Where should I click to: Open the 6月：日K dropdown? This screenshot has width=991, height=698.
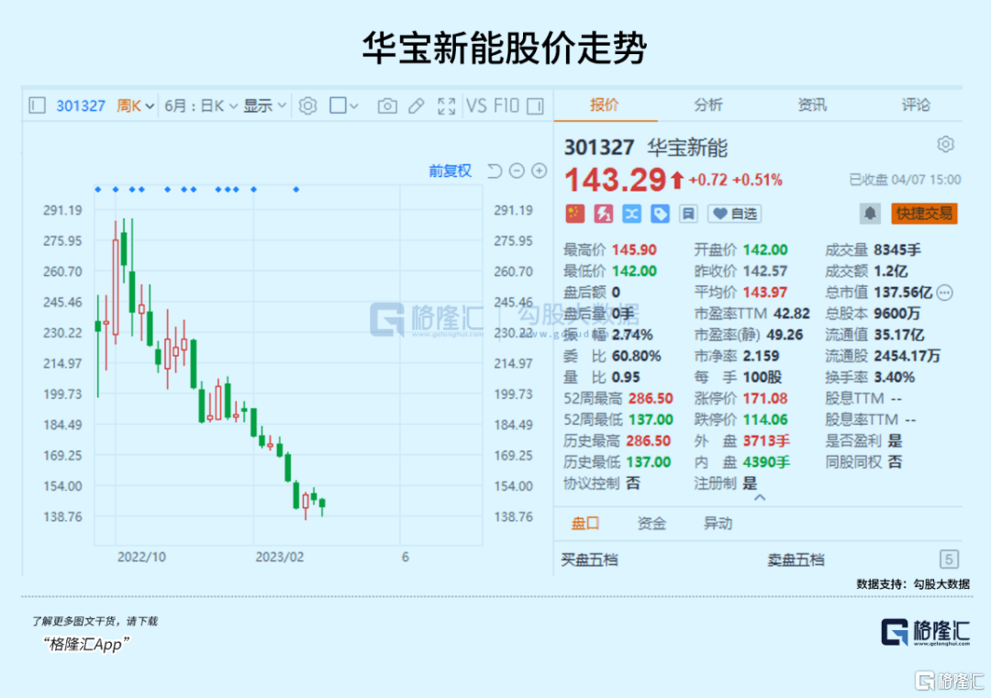tap(200, 105)
